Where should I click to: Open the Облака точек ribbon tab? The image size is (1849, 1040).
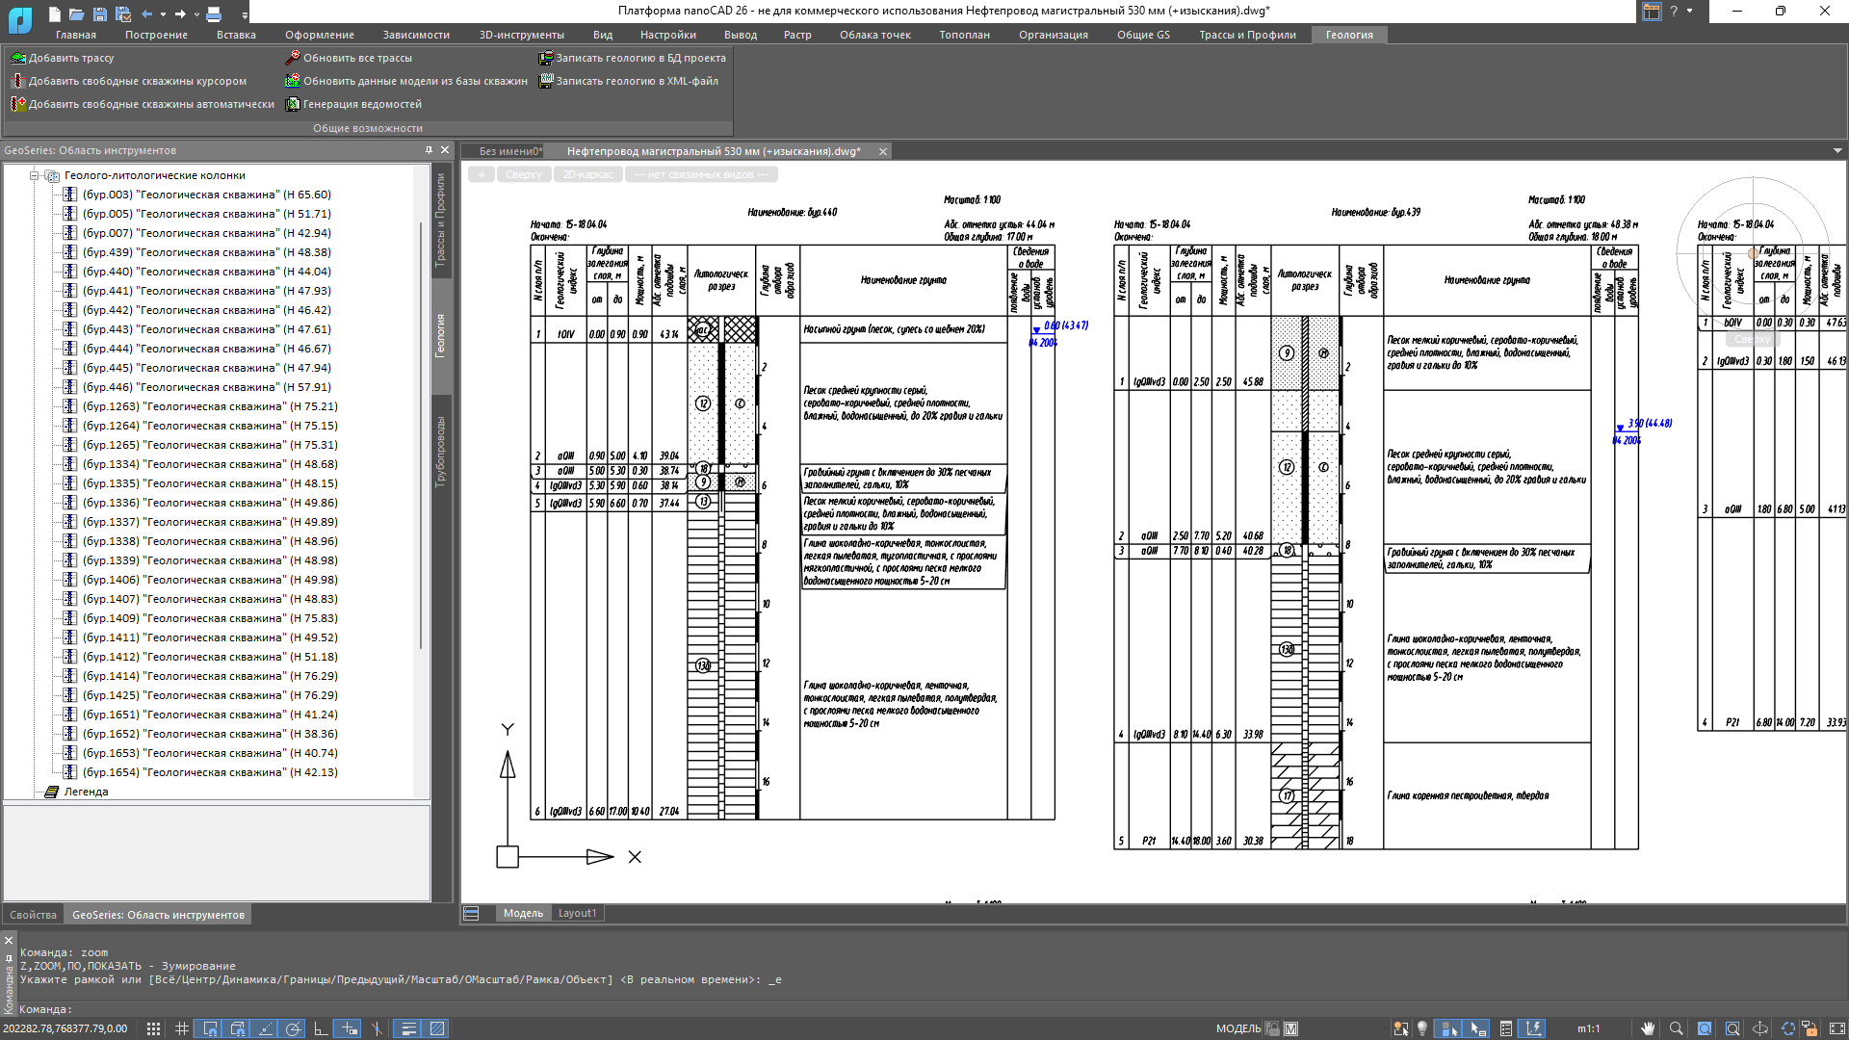click(x=874, y=35)
